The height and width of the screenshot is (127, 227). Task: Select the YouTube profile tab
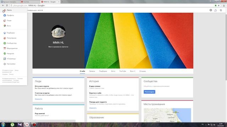(x=123, y=71)
